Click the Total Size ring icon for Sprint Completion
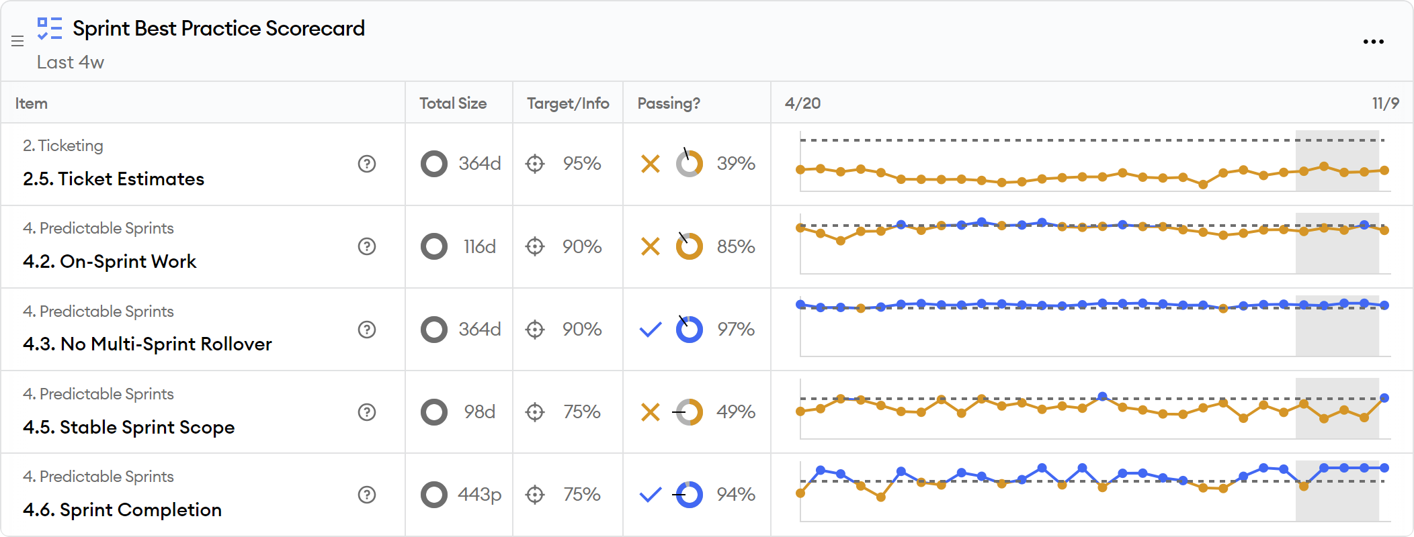 tap(433, 495)
